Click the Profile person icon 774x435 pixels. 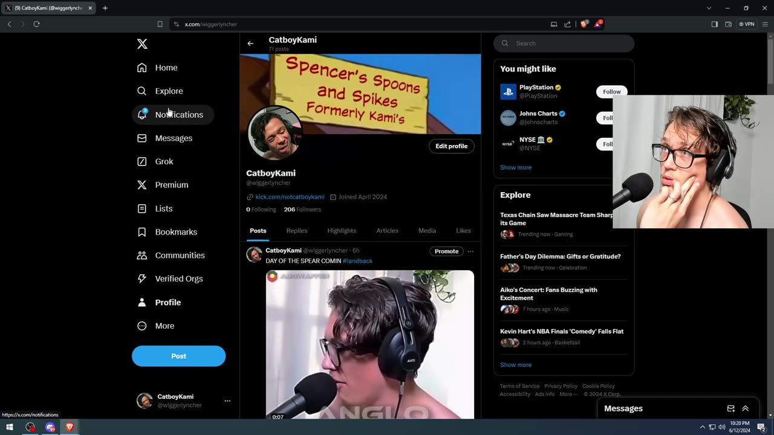tap(142, 302)
